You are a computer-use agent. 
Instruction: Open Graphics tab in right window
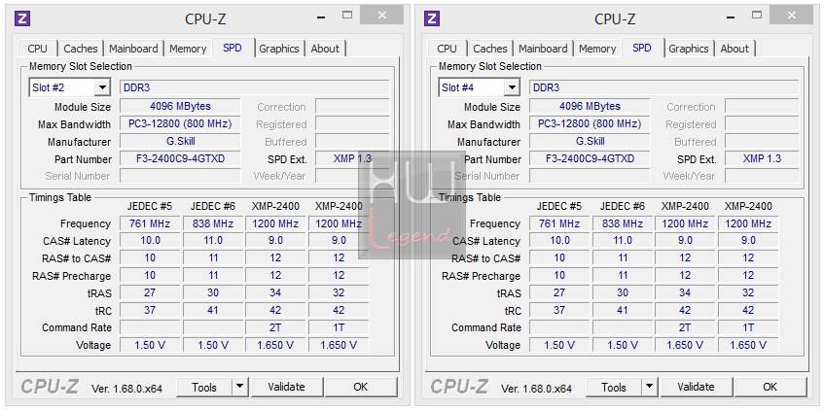click(x=689, y=49)
